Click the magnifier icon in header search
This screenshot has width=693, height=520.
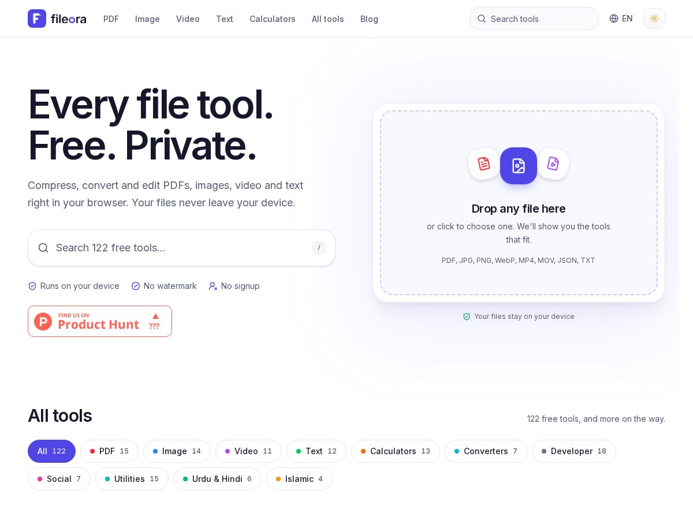(x=482, y=18)
